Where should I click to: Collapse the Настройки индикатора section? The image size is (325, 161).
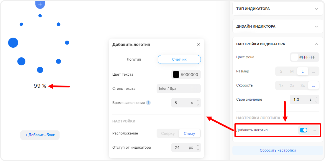pyautogui.click(x=316, y=44)
